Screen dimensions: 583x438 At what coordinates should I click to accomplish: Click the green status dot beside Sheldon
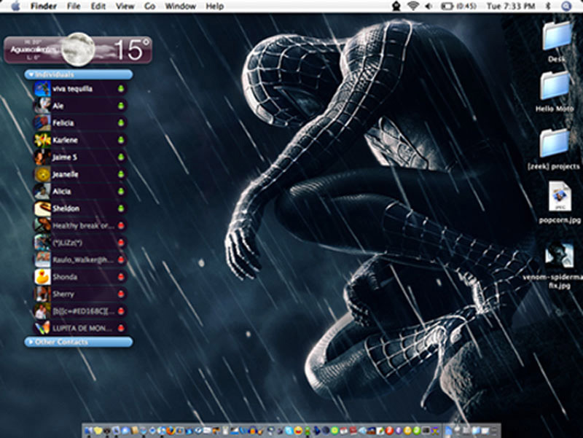(121, 208)
